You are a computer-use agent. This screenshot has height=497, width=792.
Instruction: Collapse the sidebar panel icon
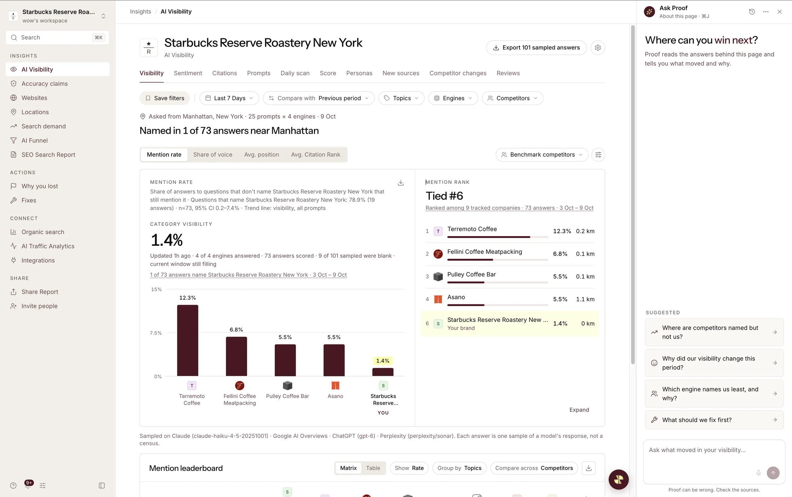coord(102,485)
